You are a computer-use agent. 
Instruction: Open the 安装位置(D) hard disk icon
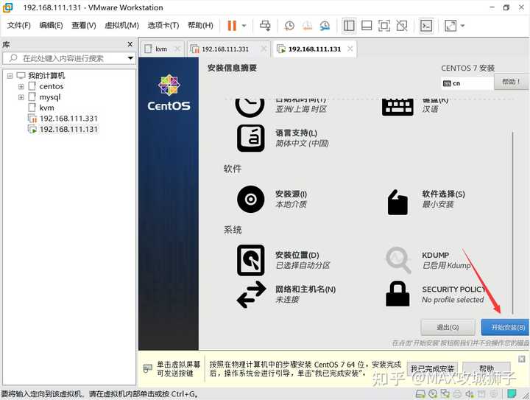[x=250, y=260]
